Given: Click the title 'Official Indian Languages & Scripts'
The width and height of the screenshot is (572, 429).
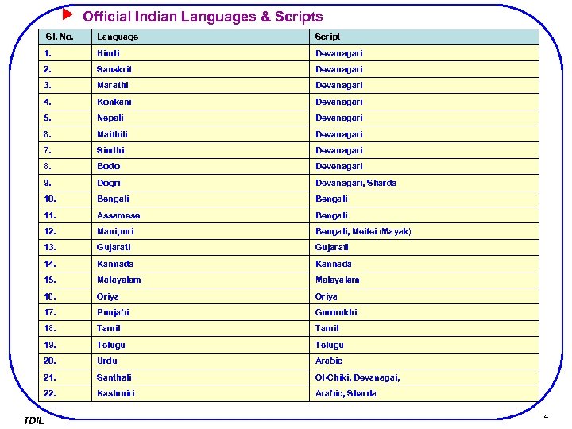Looking at the screenshot, I should point(203,17).
